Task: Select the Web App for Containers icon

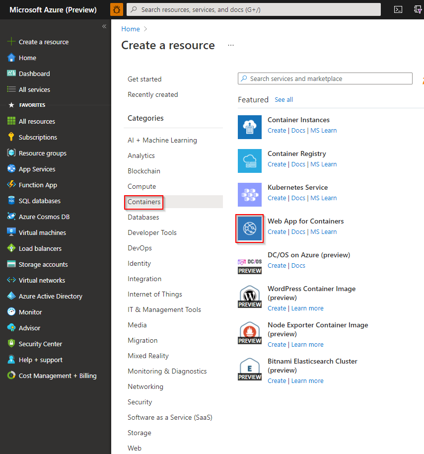Action: pos(249,228)
